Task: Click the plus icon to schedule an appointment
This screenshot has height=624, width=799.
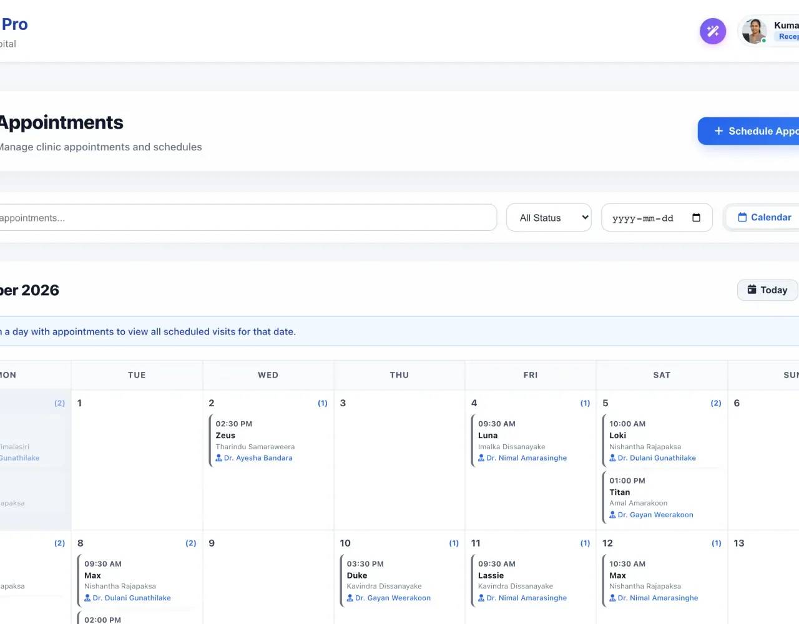Action: pos(718,131)
